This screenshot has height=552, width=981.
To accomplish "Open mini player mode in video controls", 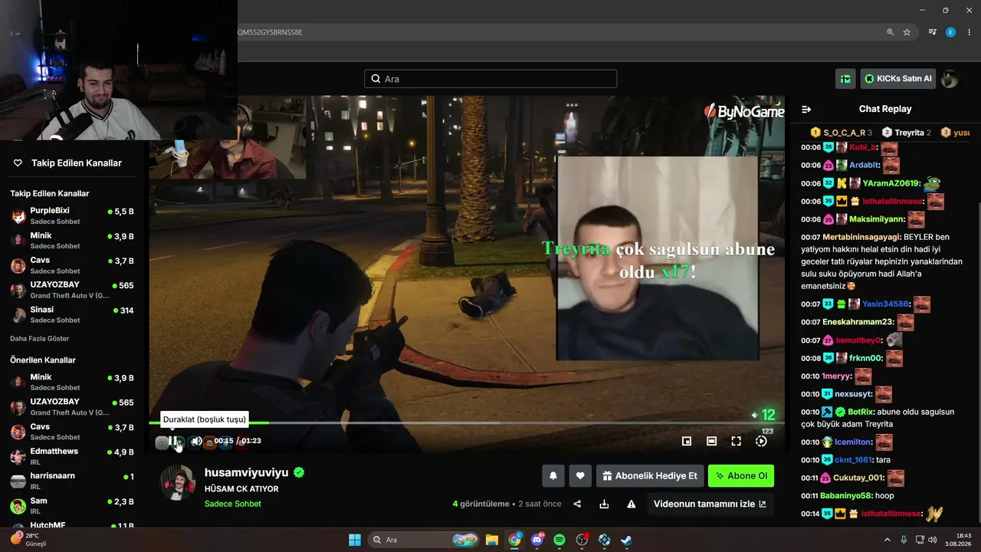I will pos(687,441).
